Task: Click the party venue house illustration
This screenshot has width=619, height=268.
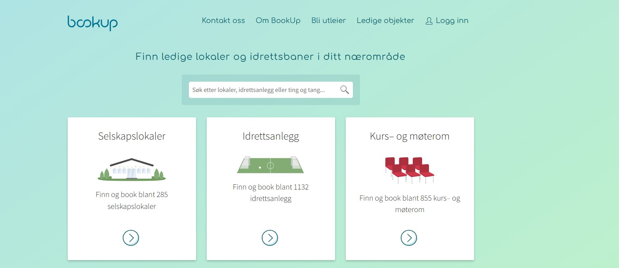Action: tap(131, 169)
